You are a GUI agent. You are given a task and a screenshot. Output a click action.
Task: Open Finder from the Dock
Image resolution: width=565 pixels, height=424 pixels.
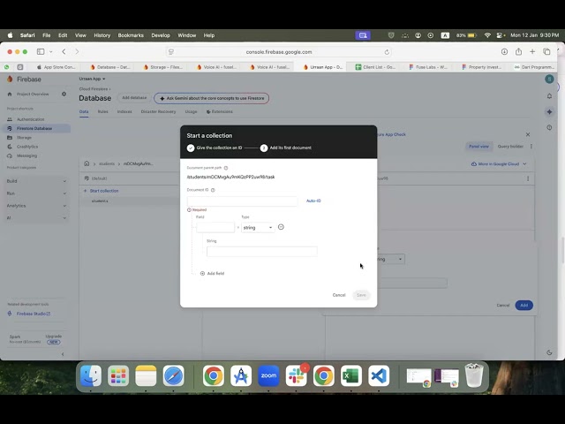pyautogui.click(x=91, y=375)
